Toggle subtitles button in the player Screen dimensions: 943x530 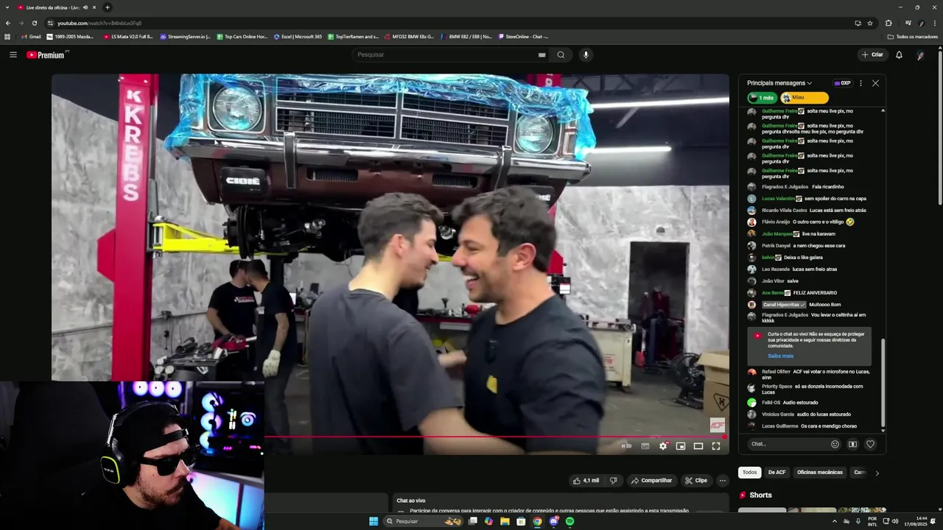pyautogui.click(x=645, y=446)
